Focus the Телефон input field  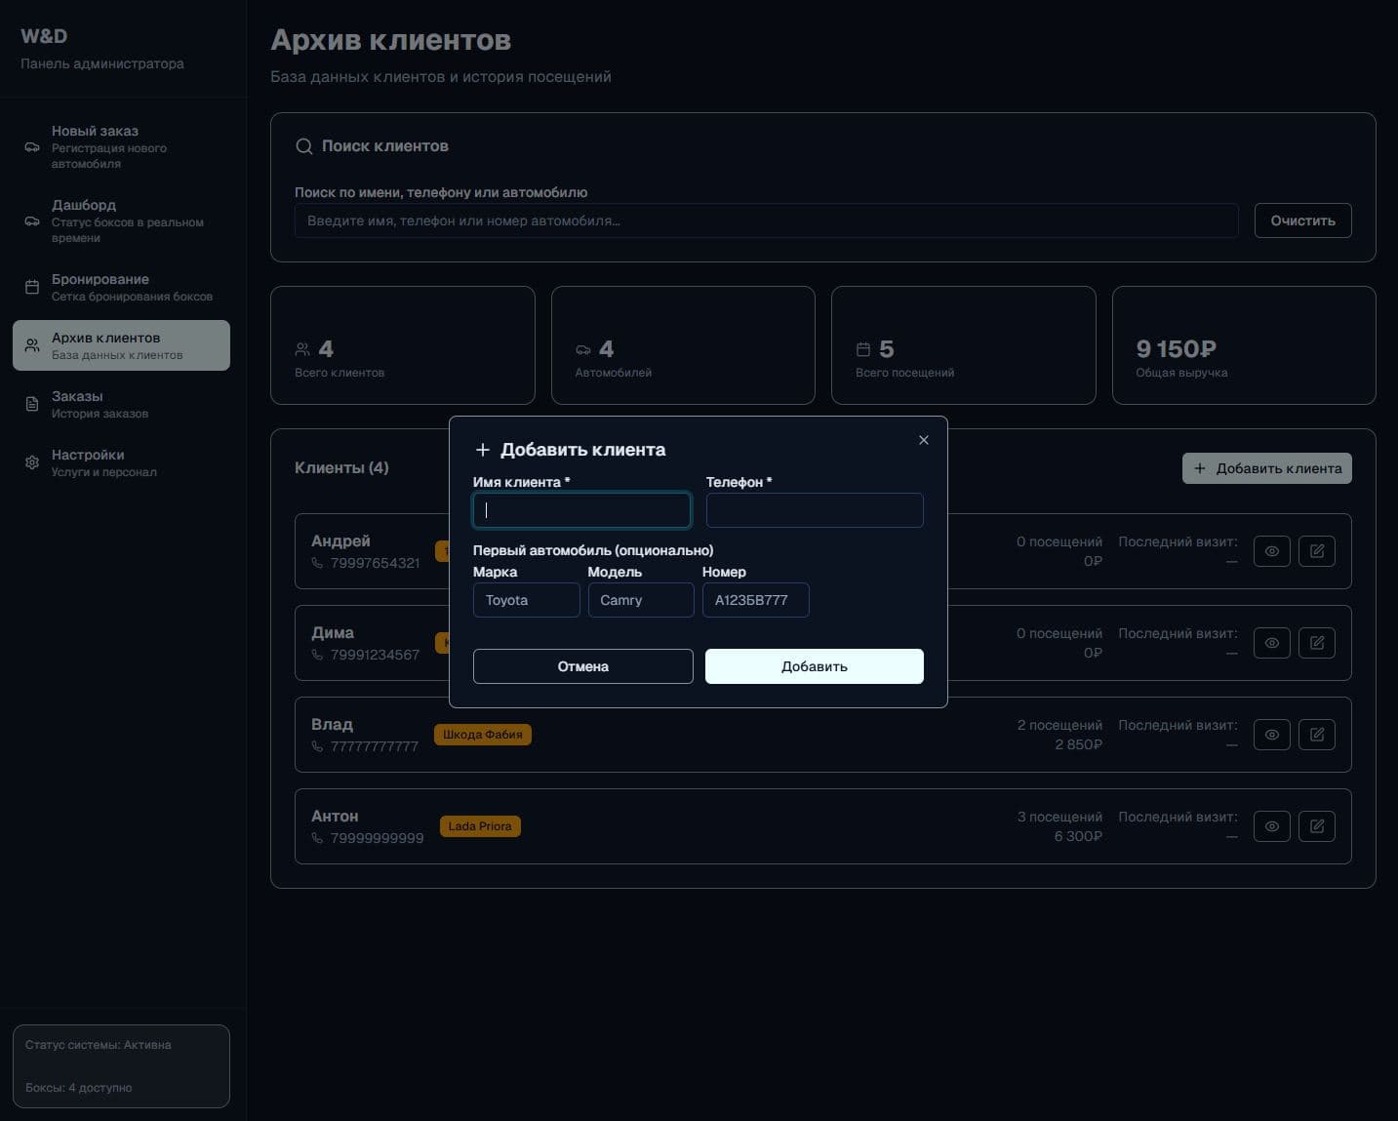click(x=814, y=510)
